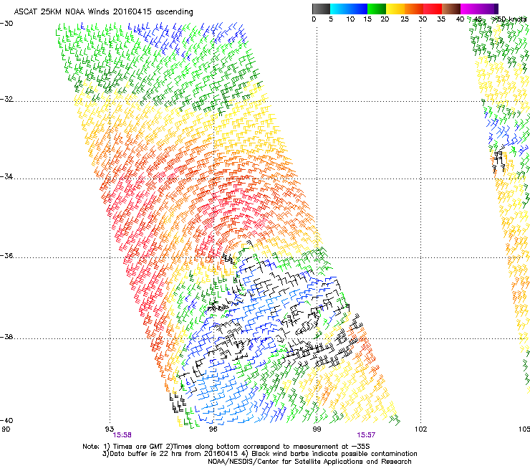Click the purple time label 15:57

click(x=366, y=435)
